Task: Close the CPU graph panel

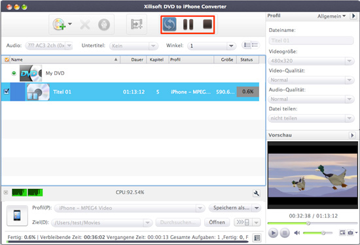Action: click(6, 192)
